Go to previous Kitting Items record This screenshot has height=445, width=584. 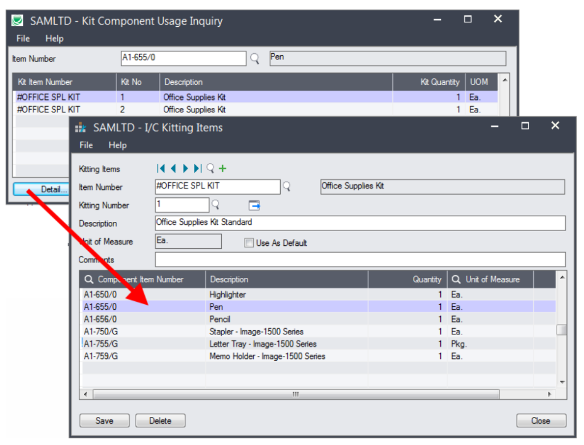pos(173,168)
